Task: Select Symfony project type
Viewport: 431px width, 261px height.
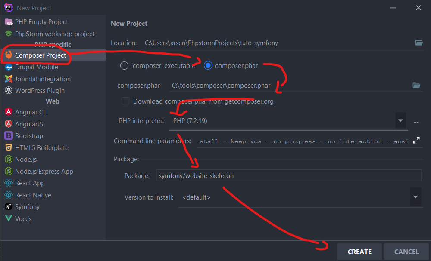Action: [x=27, y=207]
